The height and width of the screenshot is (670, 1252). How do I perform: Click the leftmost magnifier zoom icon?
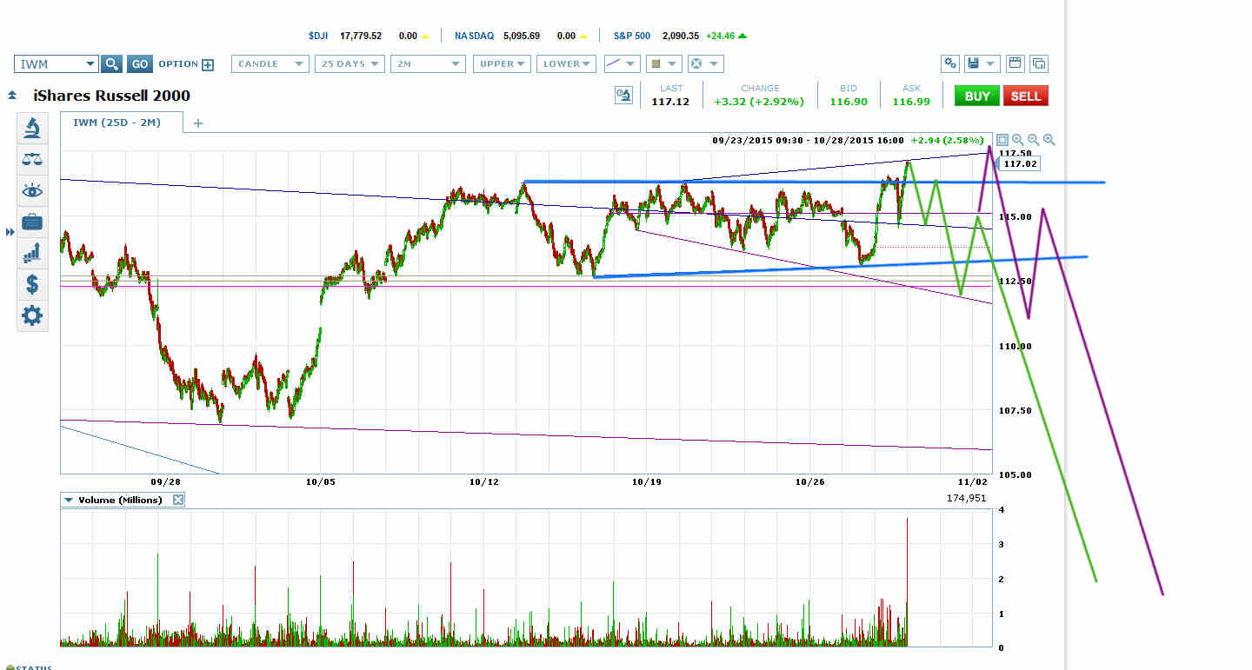[1018, 140]
